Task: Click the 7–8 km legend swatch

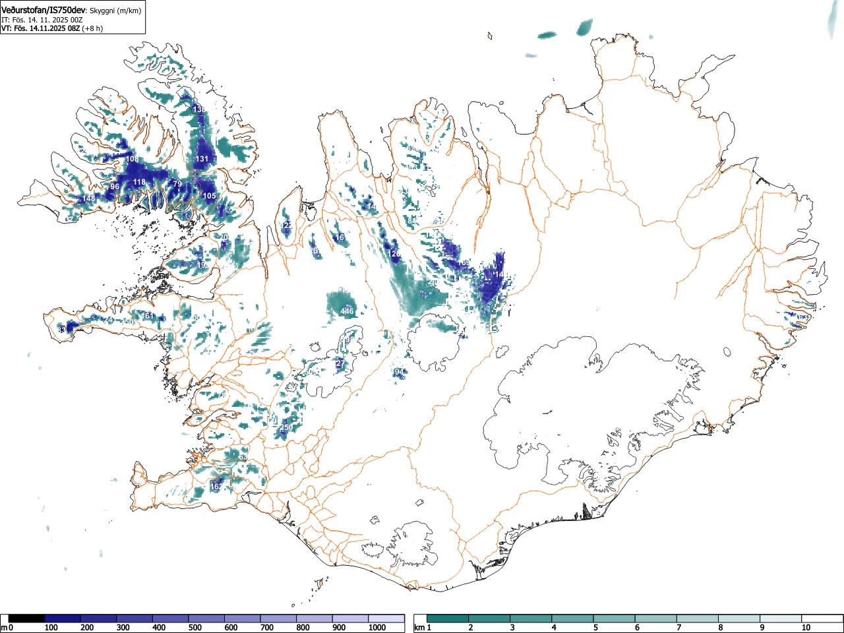Action: tap(697, 618)
